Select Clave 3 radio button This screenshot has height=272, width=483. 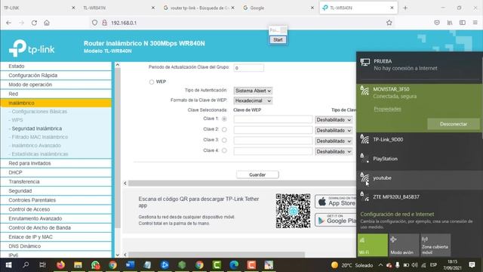click(224, 141)
